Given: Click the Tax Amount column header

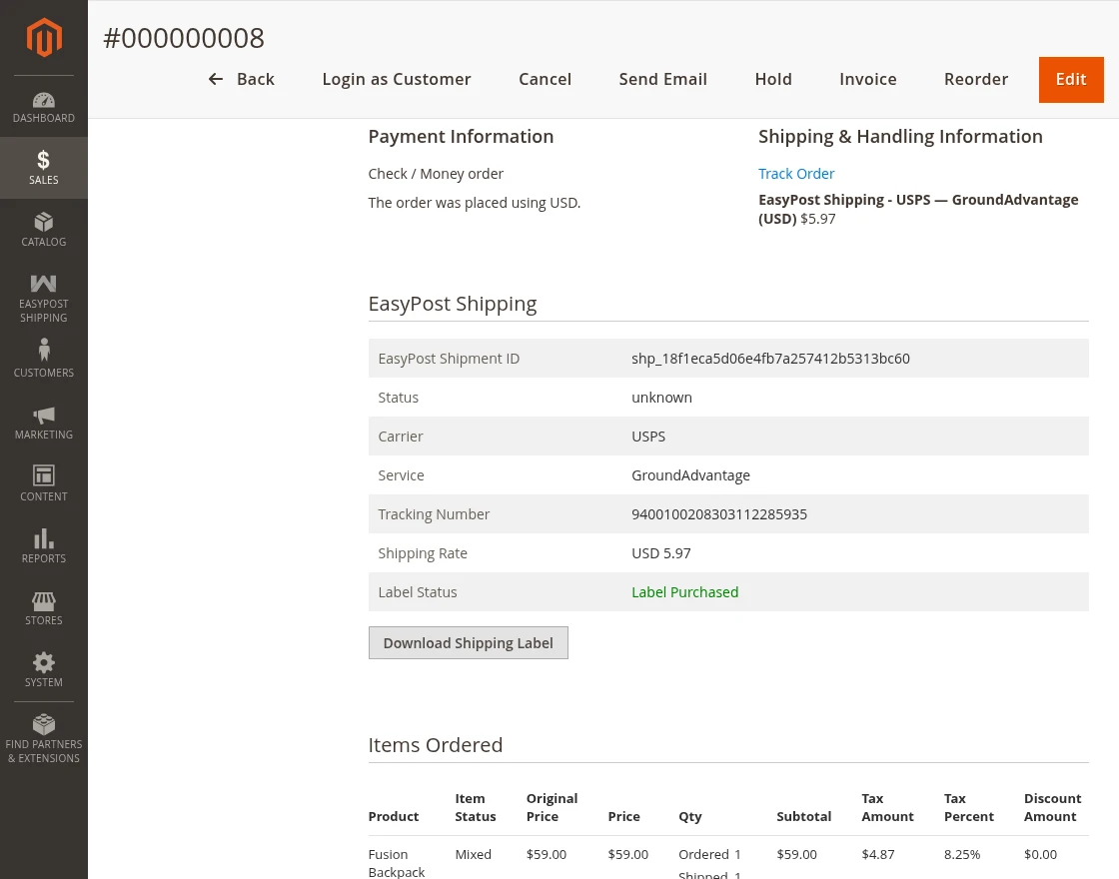Looking at the screenshot, I should [887, 807].
